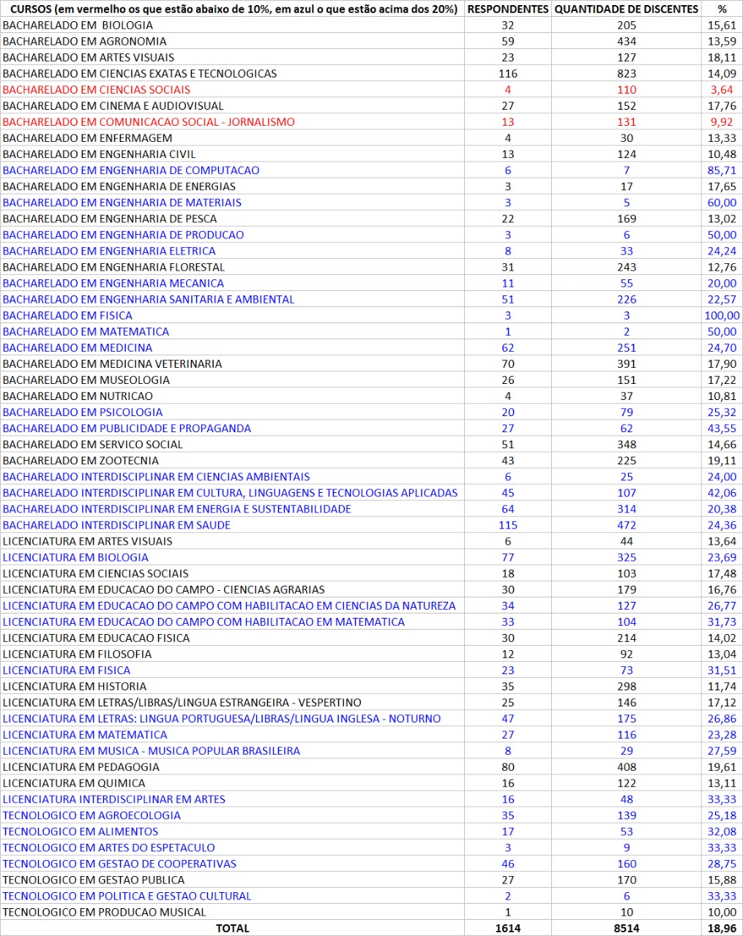This screenshot has height=936, width=743.
Task: Select BACHARELADO EM ENGENHARIA DE COMPUTACAO cell
Action: [x=131, y=170]
